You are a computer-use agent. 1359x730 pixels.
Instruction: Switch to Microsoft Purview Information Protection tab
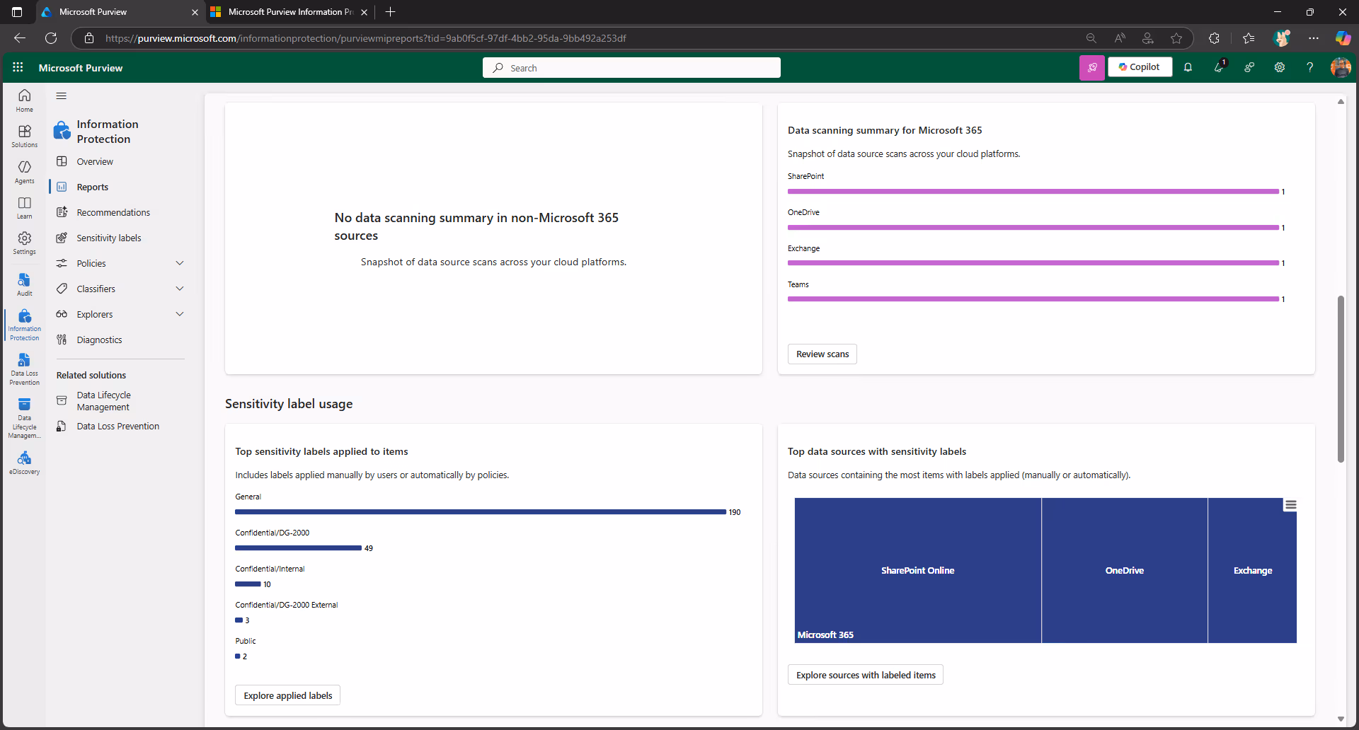(x=290, y=12)
